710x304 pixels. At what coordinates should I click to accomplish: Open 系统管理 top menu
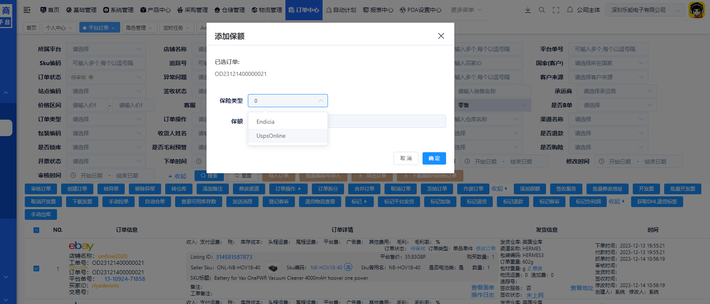tap(119, 10)
